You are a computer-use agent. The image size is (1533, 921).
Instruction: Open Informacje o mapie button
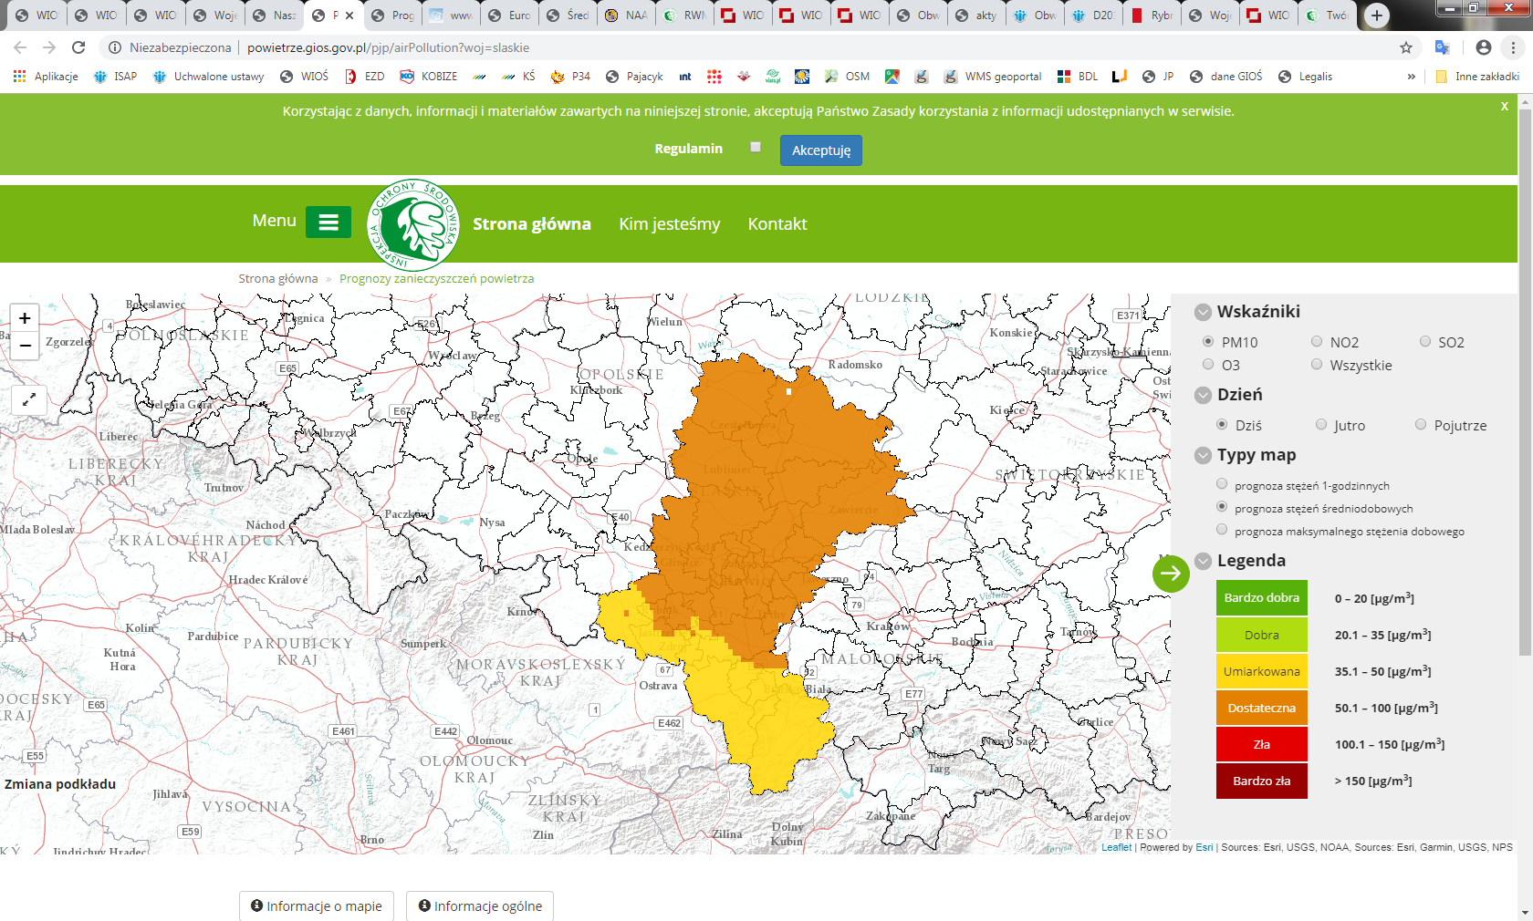click(317, 905)
